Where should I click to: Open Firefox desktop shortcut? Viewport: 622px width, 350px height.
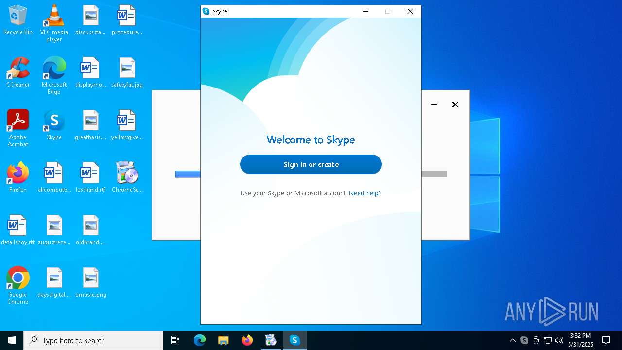pos(18,178)
